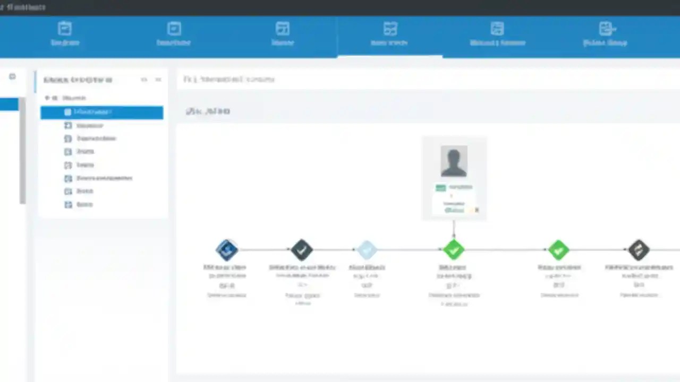Select the blue diamond stage icon in the workflow

point(227,249)
